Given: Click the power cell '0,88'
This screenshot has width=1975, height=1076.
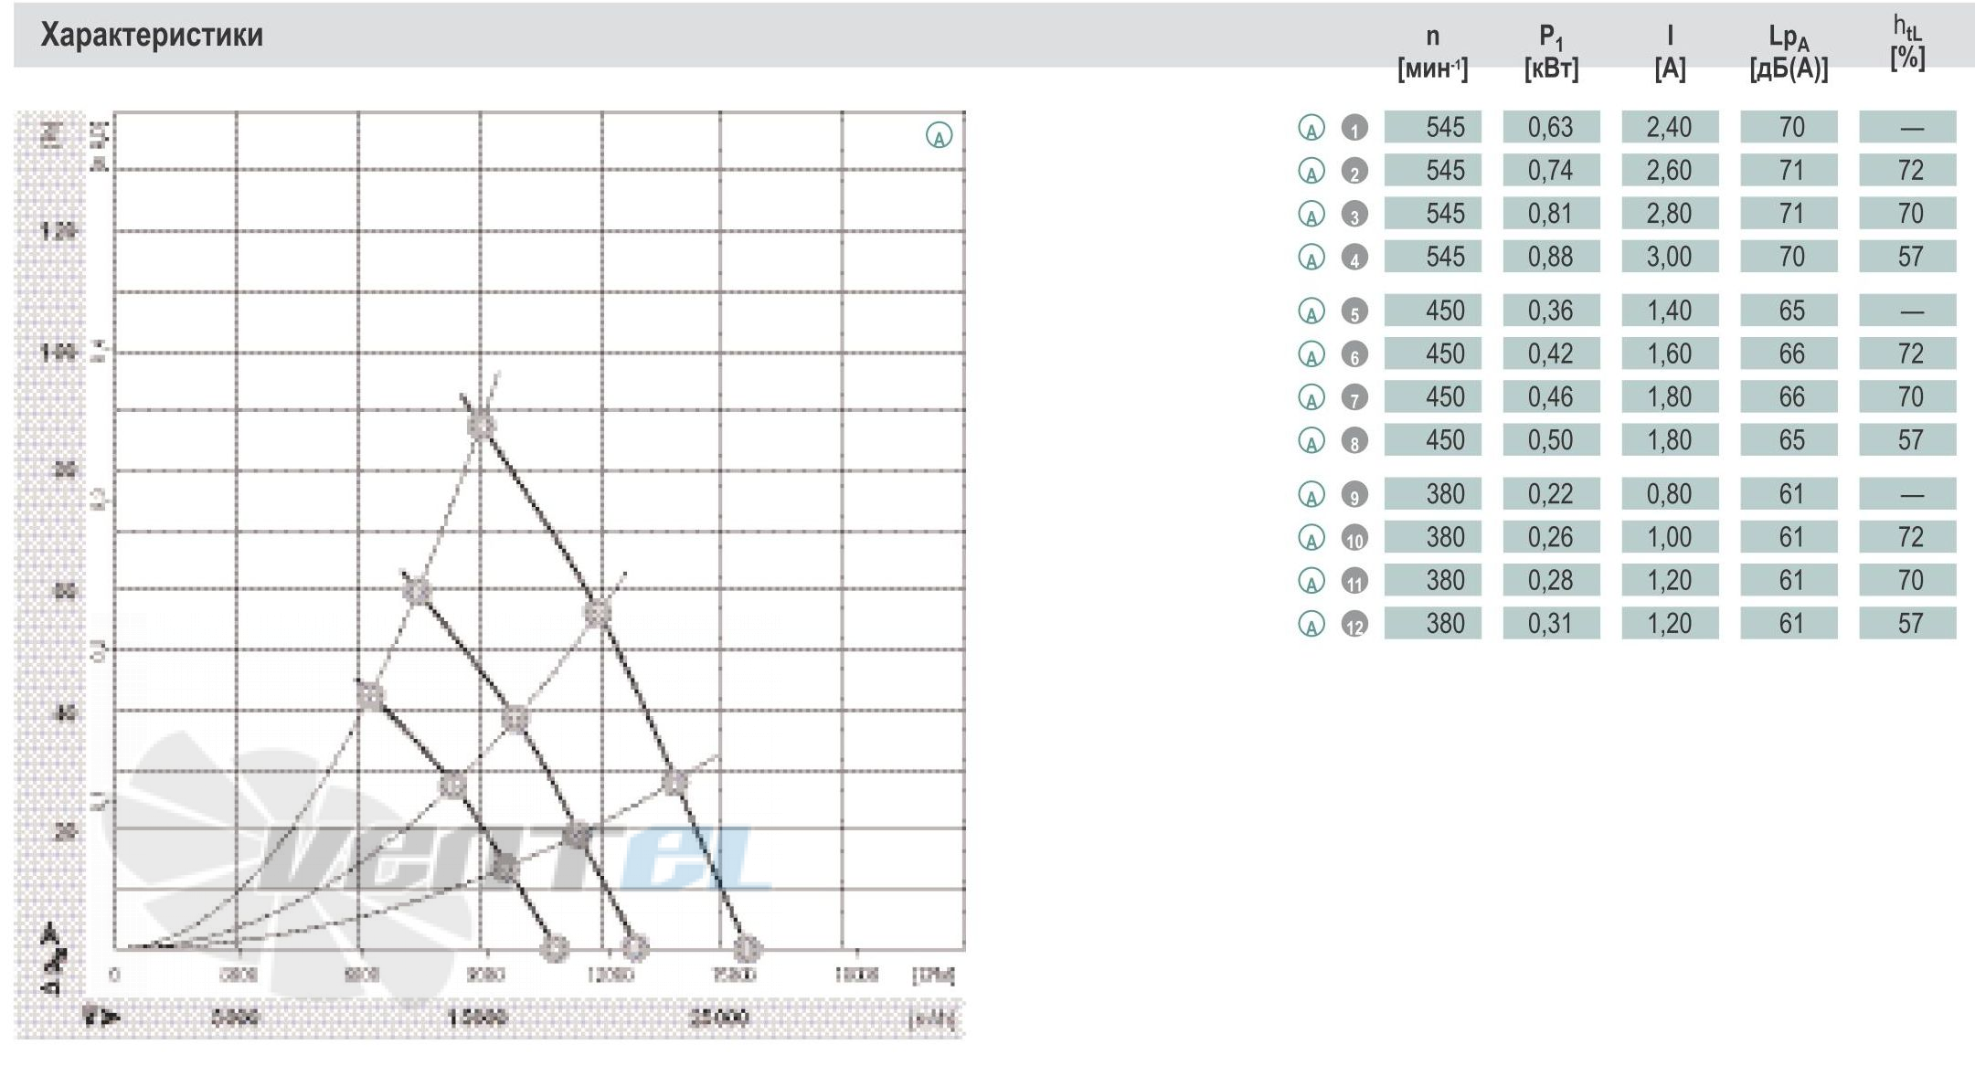Looking at the screenshot, I should [1551, 257].
